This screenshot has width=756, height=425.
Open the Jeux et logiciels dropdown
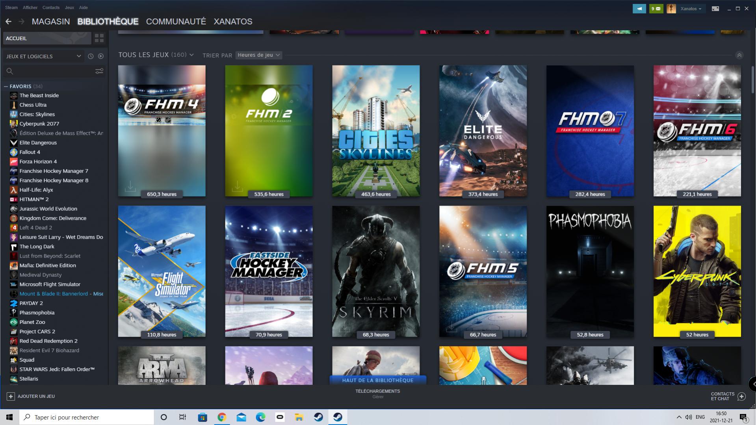point(43,56)
